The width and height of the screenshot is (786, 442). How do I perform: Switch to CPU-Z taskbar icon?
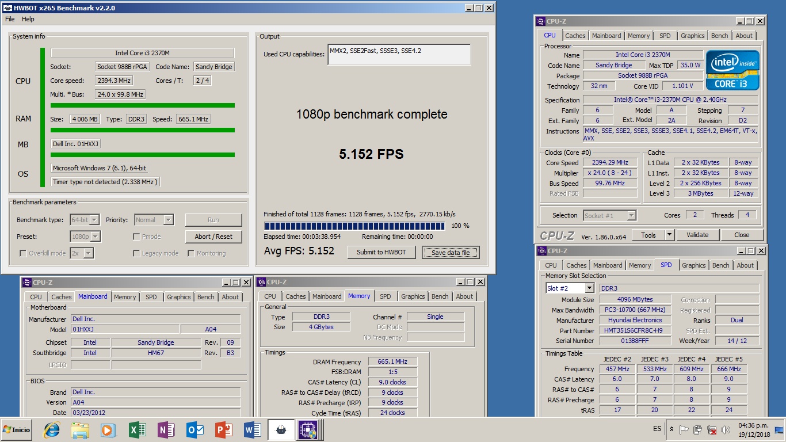click(308, 429)
